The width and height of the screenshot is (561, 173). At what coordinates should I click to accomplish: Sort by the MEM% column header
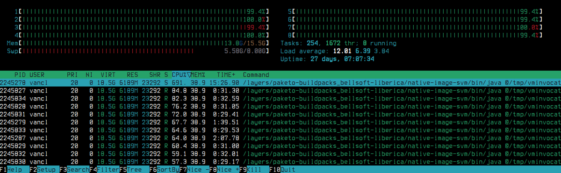198,75
